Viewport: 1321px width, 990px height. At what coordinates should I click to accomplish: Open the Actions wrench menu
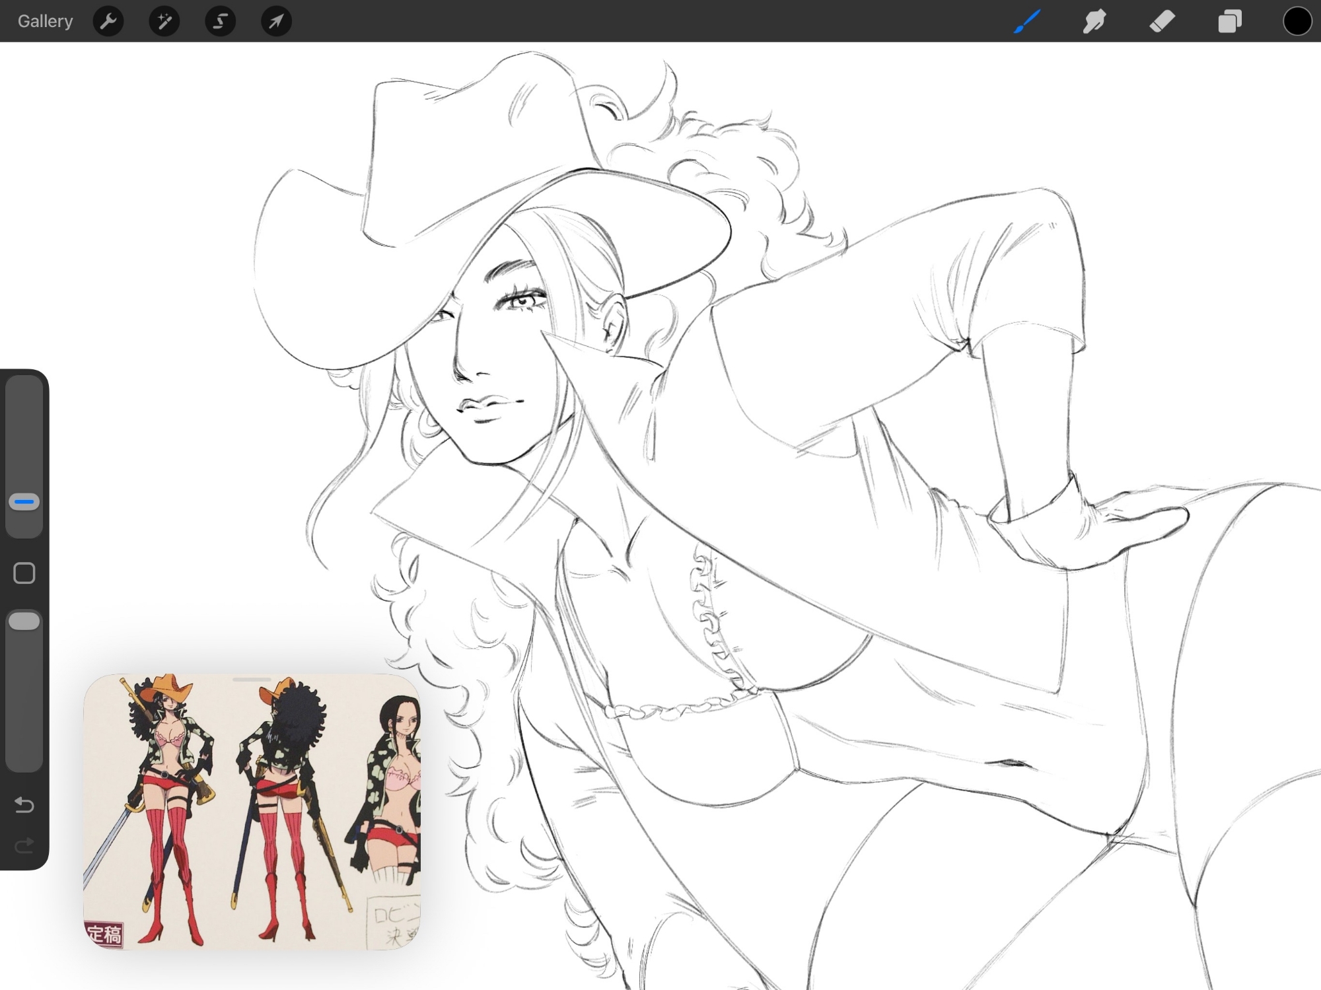point(108,21)
